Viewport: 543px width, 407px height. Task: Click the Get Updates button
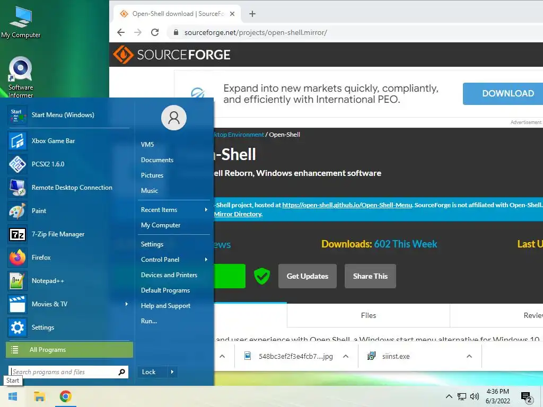click(308, 276)
